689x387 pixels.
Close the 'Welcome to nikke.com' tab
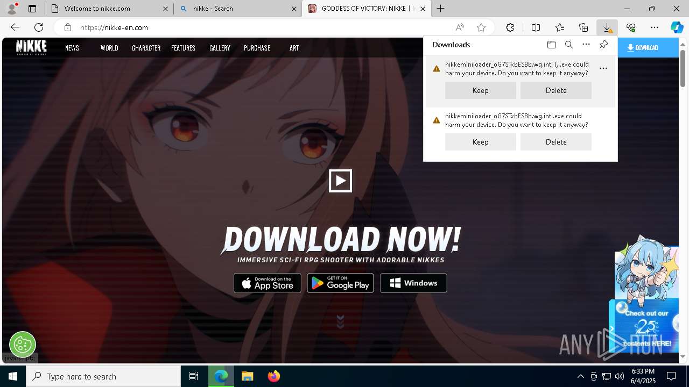(x=165, y=9)
